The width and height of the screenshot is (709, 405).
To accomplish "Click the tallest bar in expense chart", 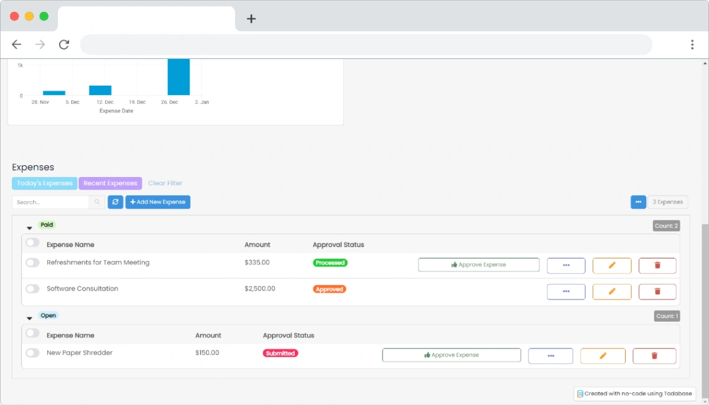I will pos(178,78).
